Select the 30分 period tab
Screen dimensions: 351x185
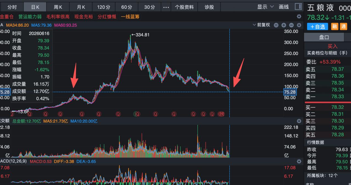(149, 7)
